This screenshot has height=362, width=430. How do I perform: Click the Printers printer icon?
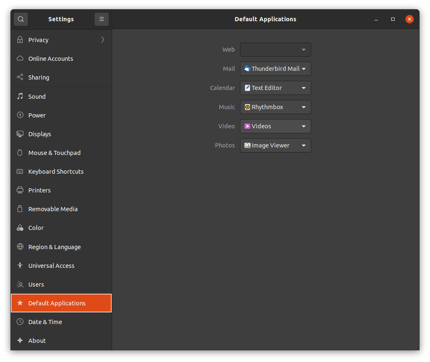(x=20, y=190)
